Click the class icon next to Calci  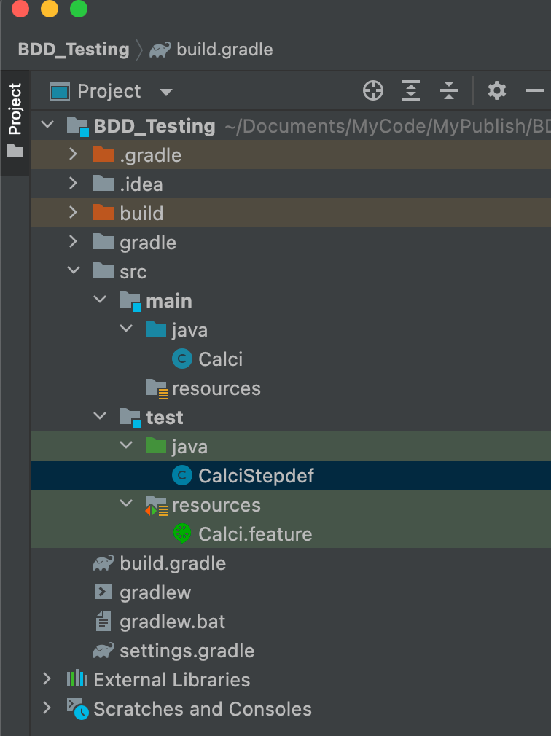[x=182, y=359]
